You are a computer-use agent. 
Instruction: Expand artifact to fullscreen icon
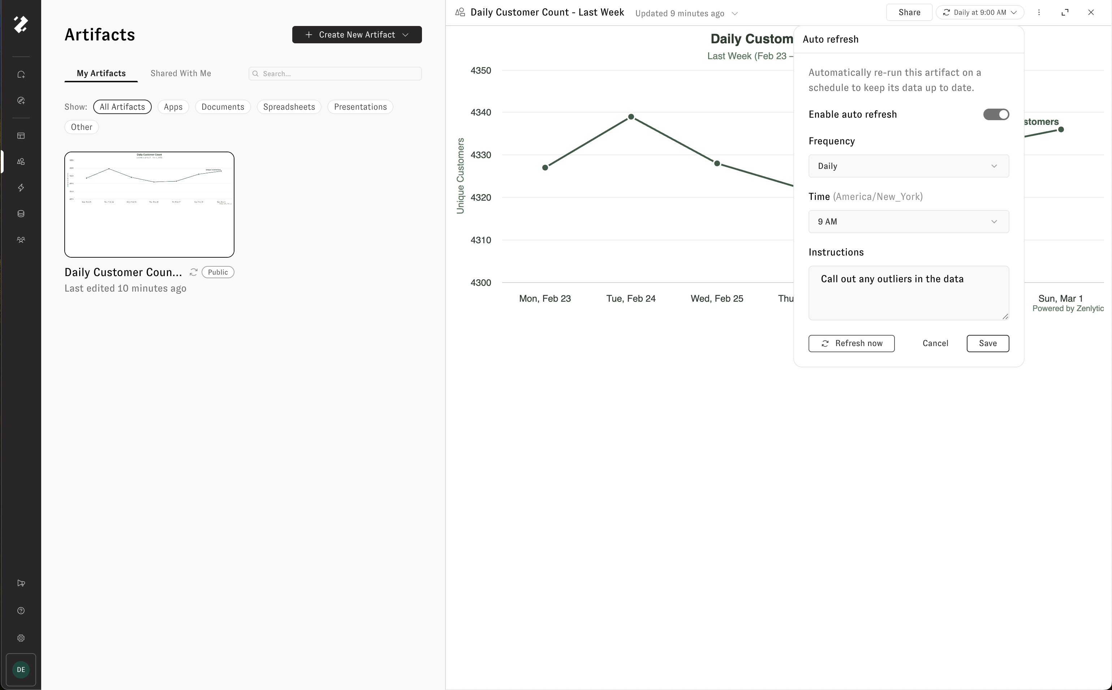tap(1065, 12)
